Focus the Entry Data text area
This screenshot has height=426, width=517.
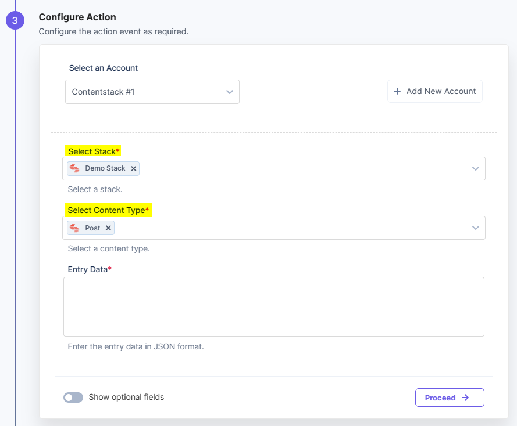[x=274, y=306]
